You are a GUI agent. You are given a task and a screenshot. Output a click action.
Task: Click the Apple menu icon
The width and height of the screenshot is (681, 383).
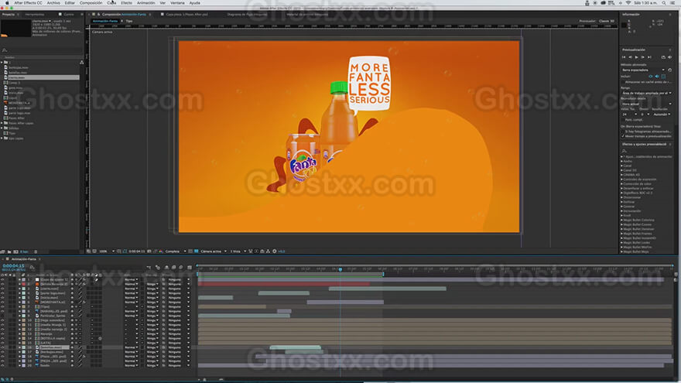[6, 2]
